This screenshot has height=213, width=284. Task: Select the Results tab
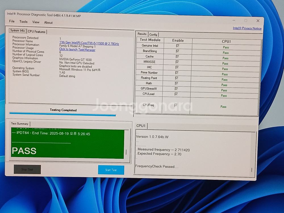click(x=142, y=34)
